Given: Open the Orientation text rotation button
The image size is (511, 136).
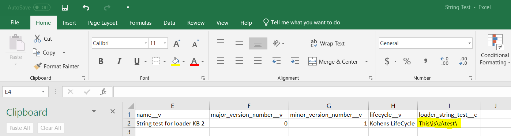Looking at the screenshot, I should coord(279,43).
